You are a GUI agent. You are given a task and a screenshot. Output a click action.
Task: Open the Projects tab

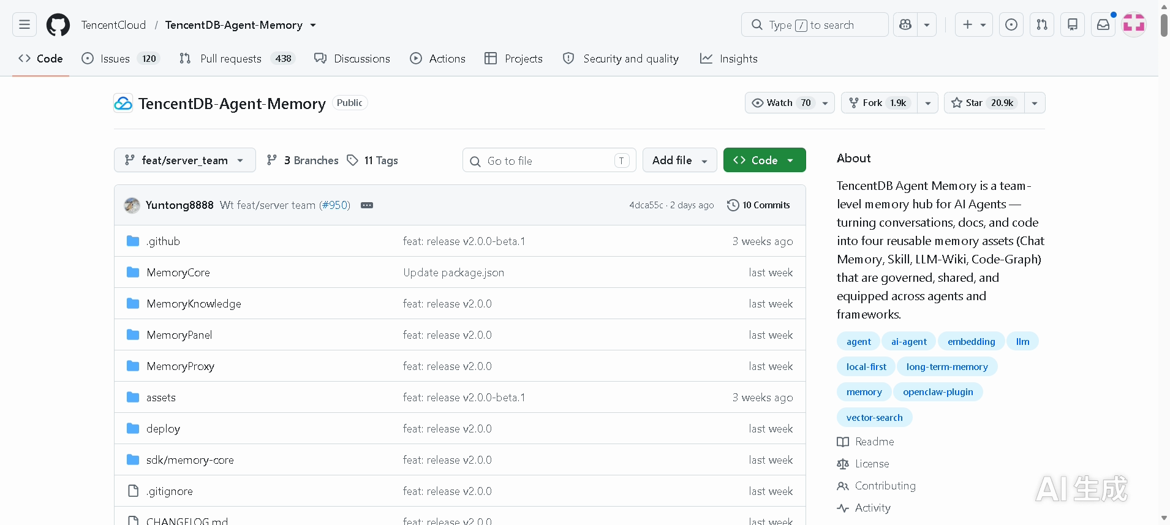[x=513, y=58]
